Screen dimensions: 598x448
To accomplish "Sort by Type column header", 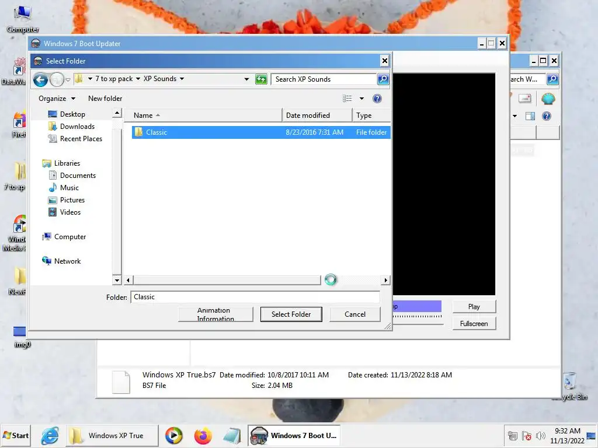I will point(372,116).
